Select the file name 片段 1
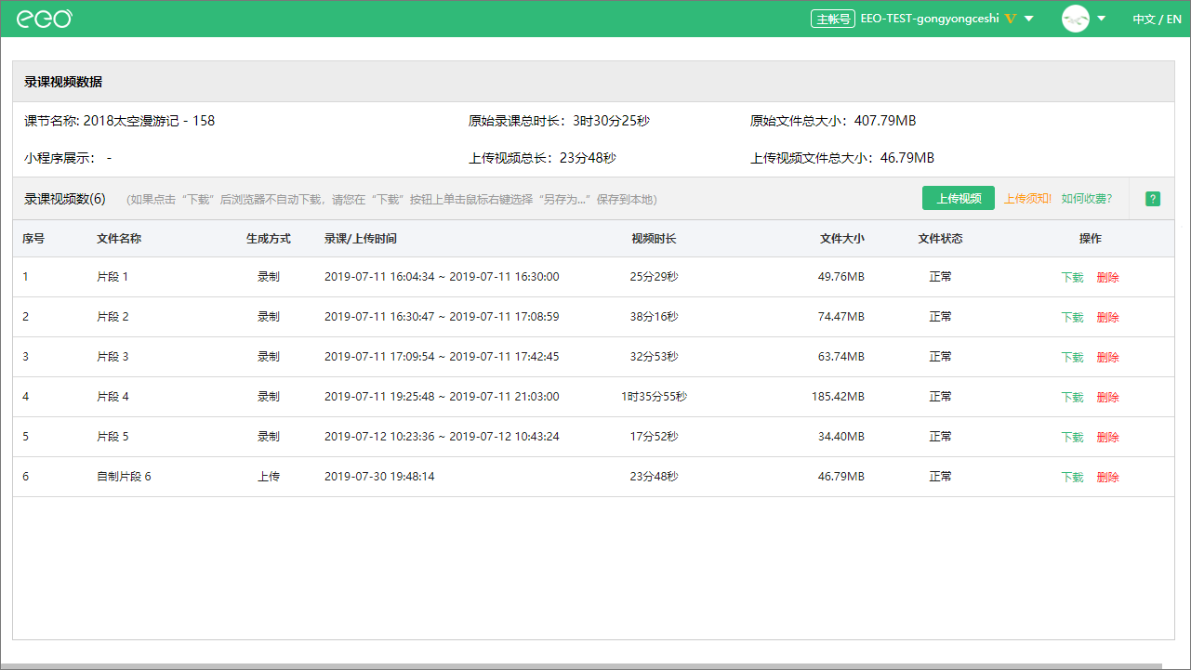1191x670 pixels. click(x=112, y=277)
